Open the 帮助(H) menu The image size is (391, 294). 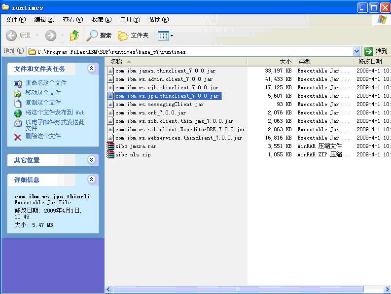click(159, 19)
